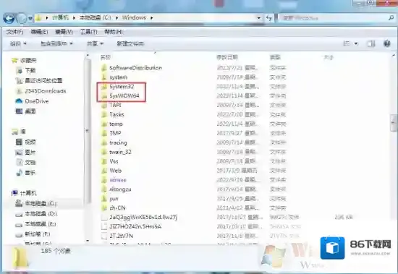Select 2345Downloads in navigation pane
The image size is (398, 274).
tap(46, 91)
